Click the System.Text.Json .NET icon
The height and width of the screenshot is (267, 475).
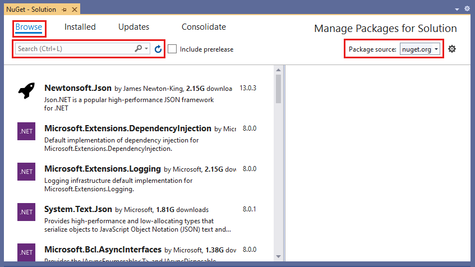coord(26,212)
